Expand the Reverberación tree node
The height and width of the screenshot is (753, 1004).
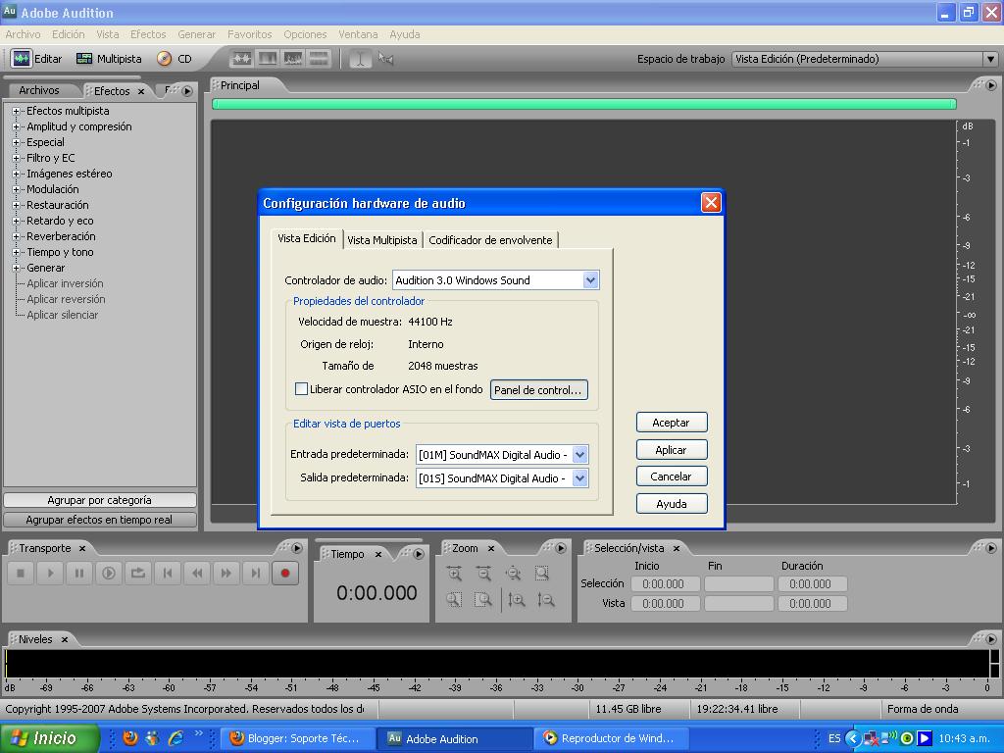pos(16,237)
